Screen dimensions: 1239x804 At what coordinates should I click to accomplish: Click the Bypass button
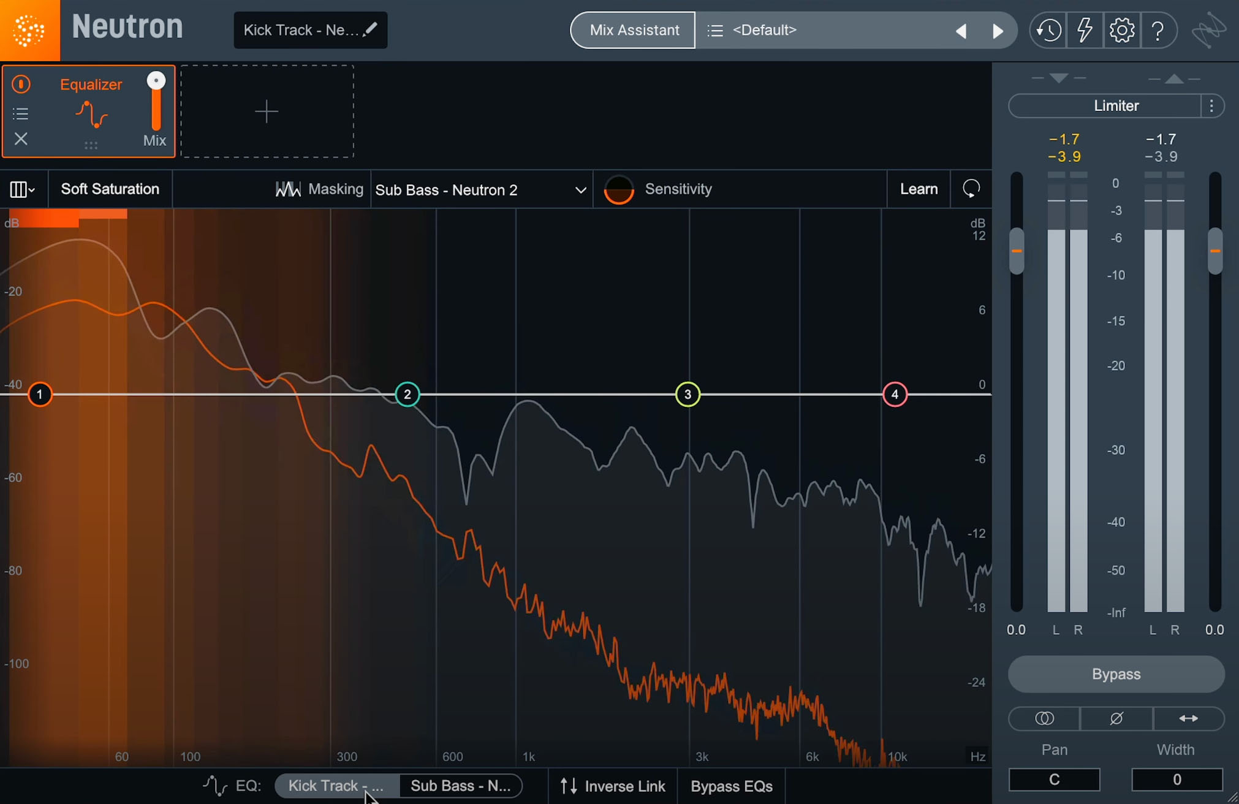tap(1116, 674)
